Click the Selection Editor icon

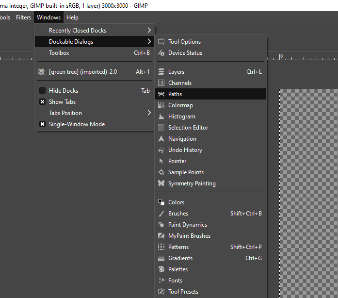pos(161,128)
